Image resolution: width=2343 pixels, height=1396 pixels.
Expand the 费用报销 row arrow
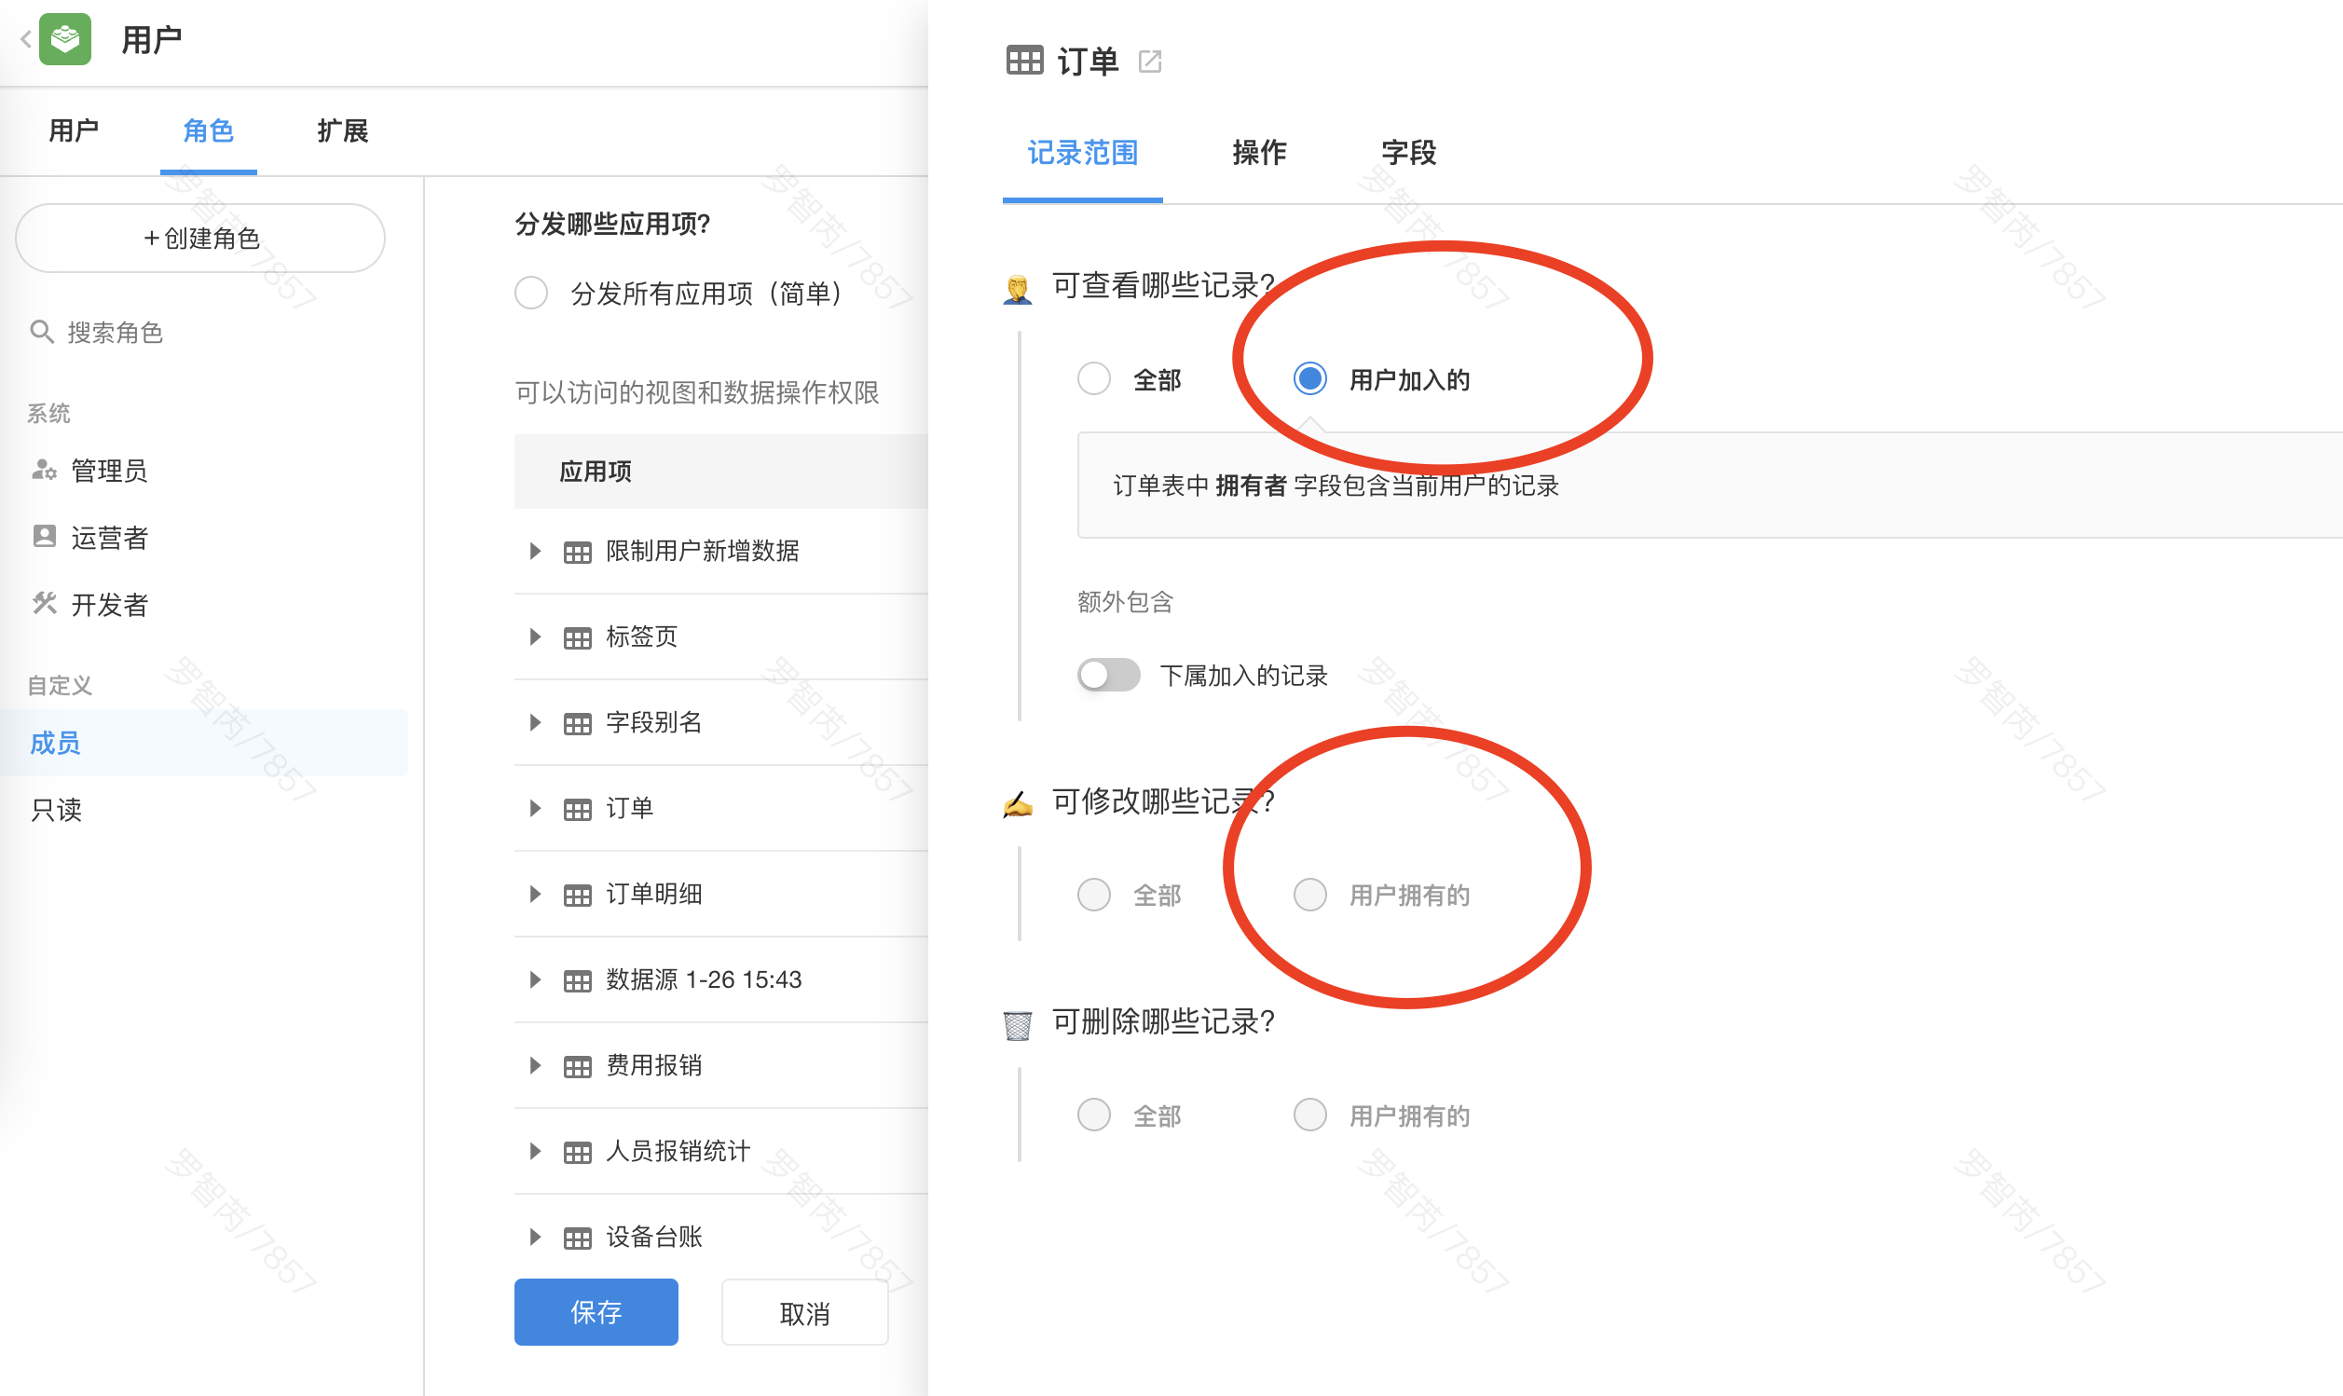coord(535,1065)
